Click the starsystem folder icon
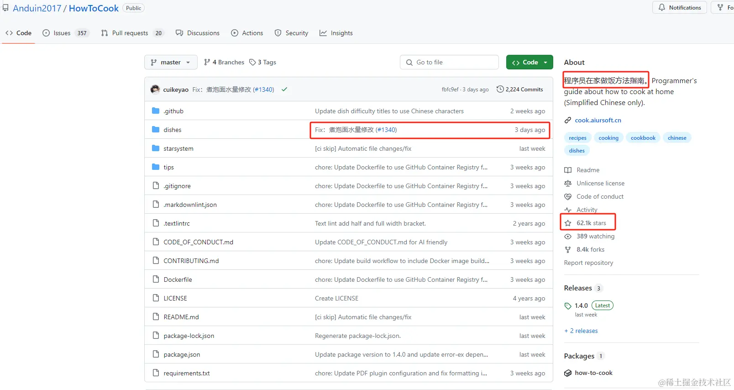Screen dimensions: 734x390 [x=156, y=148]
